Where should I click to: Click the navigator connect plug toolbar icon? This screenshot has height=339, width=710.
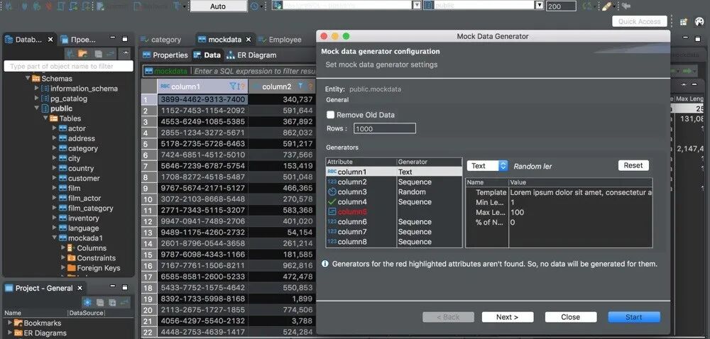(70, 54)
